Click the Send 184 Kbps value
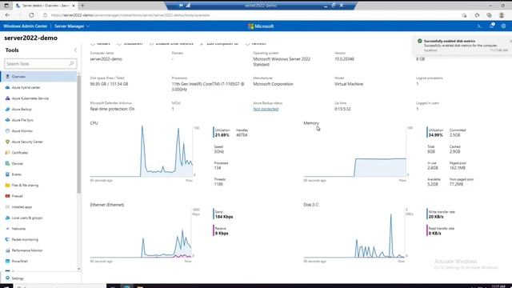 224,217
